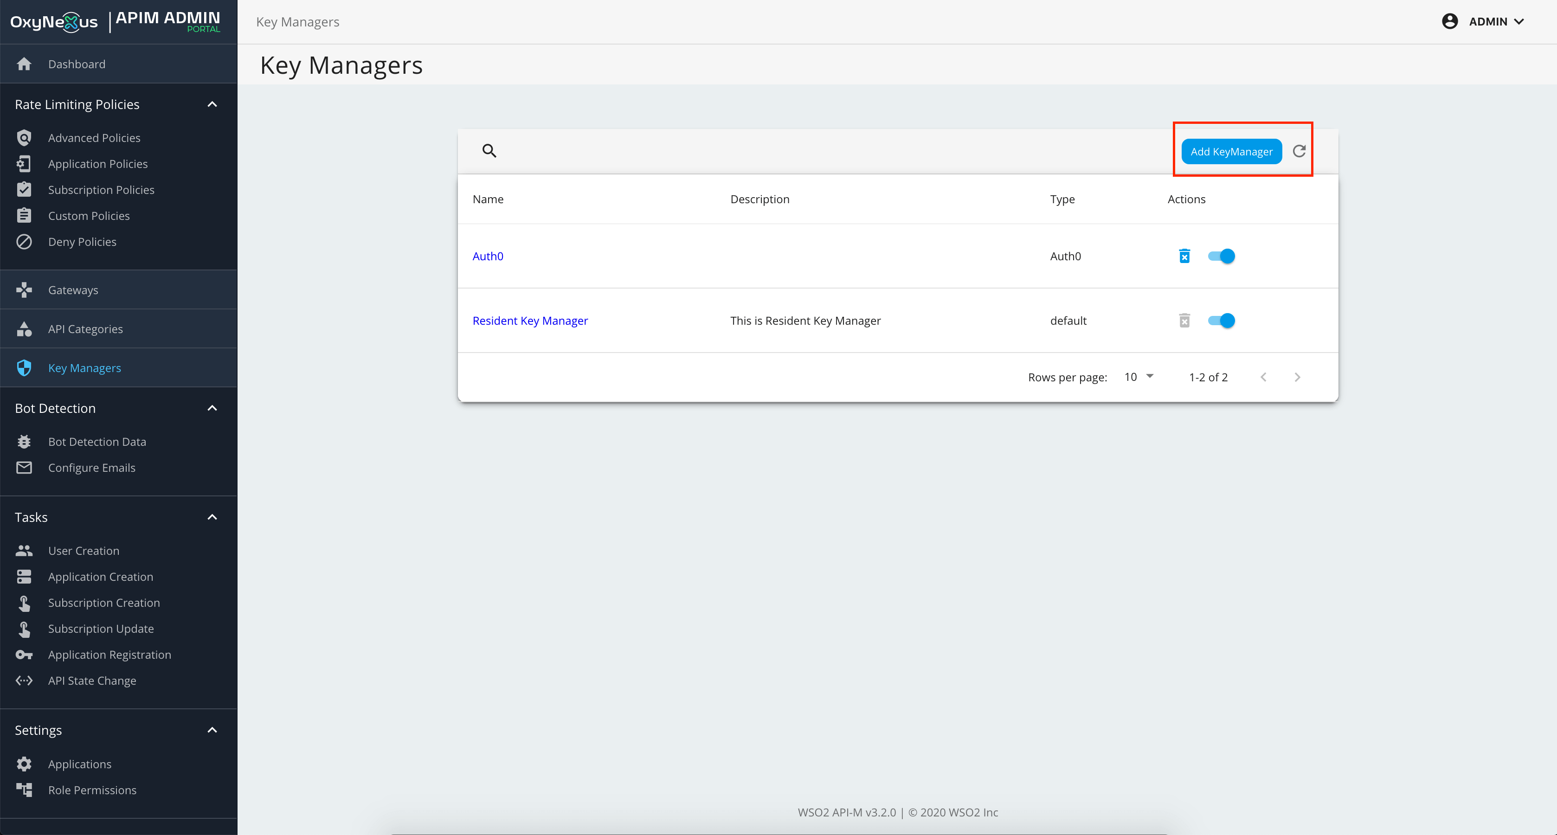Open Application Registration tasks
Image resolution: width=1557 pixels, height=835 pixels.
(109, 655)
